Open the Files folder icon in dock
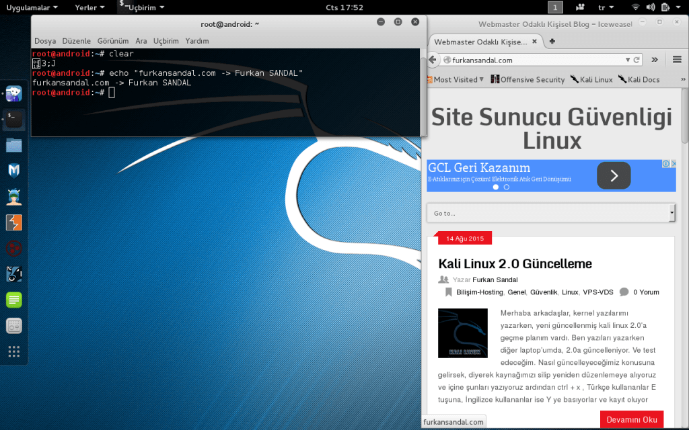This screenshot has width=689, height=430. (x=14, y=145)
